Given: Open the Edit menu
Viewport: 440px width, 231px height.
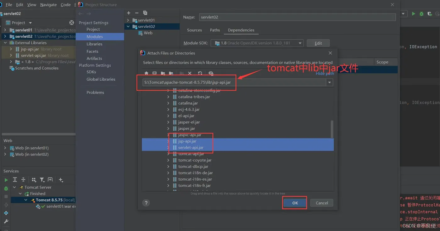Looking at the screenshot, I should point(19,5).
